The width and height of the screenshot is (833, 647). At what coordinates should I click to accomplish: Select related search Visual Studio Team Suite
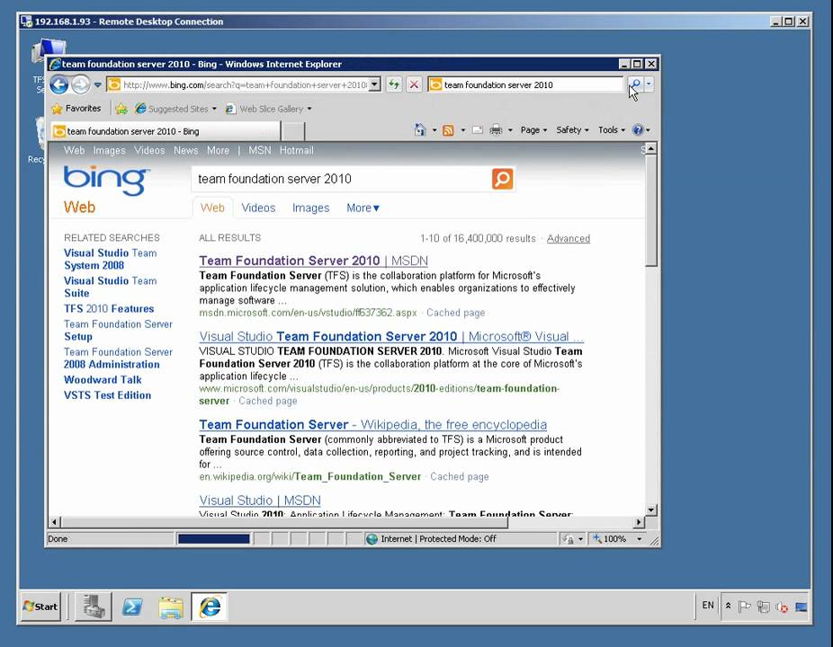tap(110, 287)
